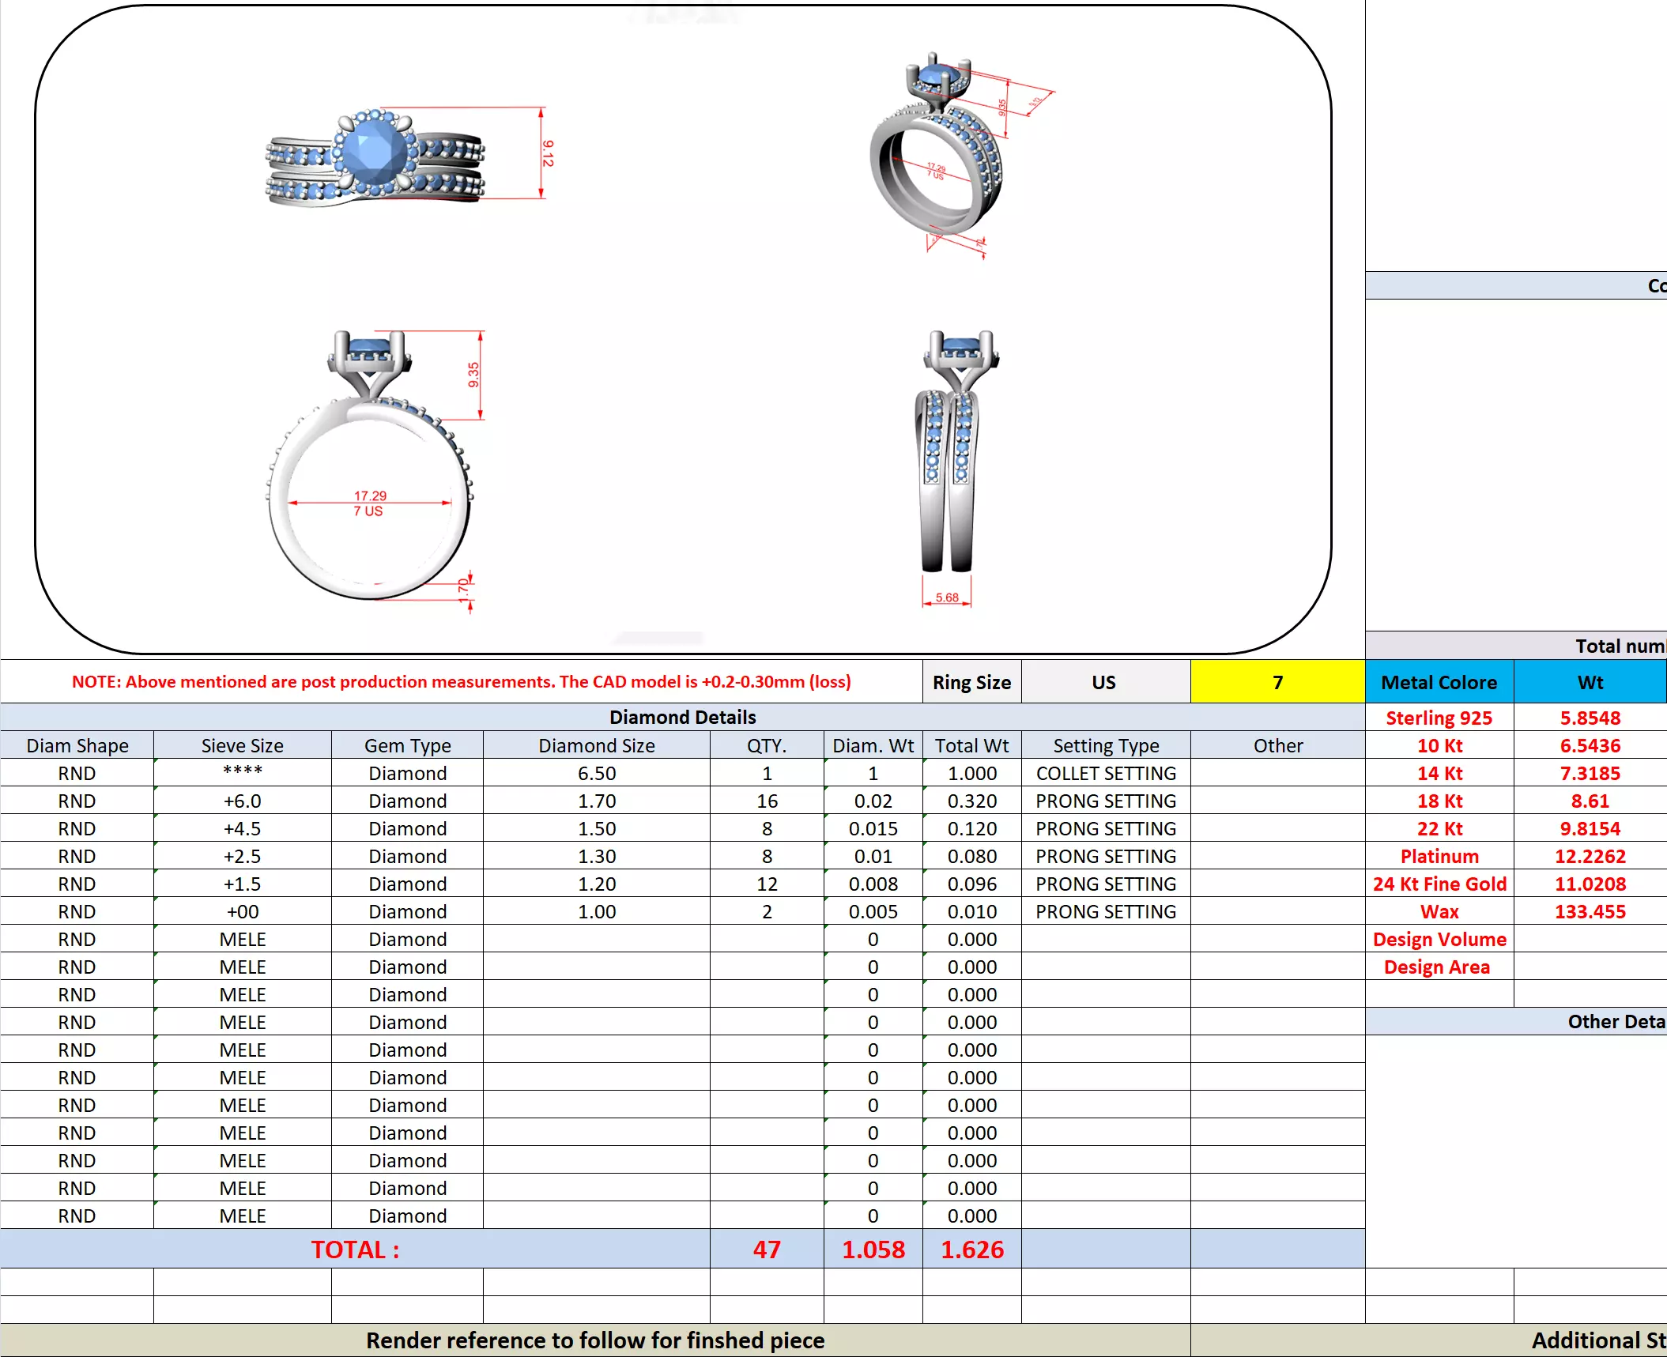Image resolution: width=1667 pixels, height=1357 pixels.
Task: Select the red NOTE post production text
Action: tap(461, 682)
